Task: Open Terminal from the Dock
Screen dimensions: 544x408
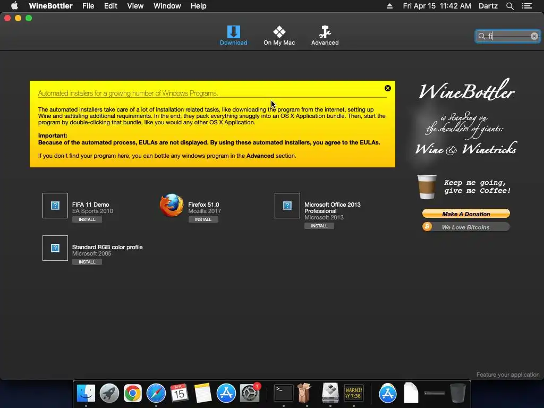Action: point(284,393)
